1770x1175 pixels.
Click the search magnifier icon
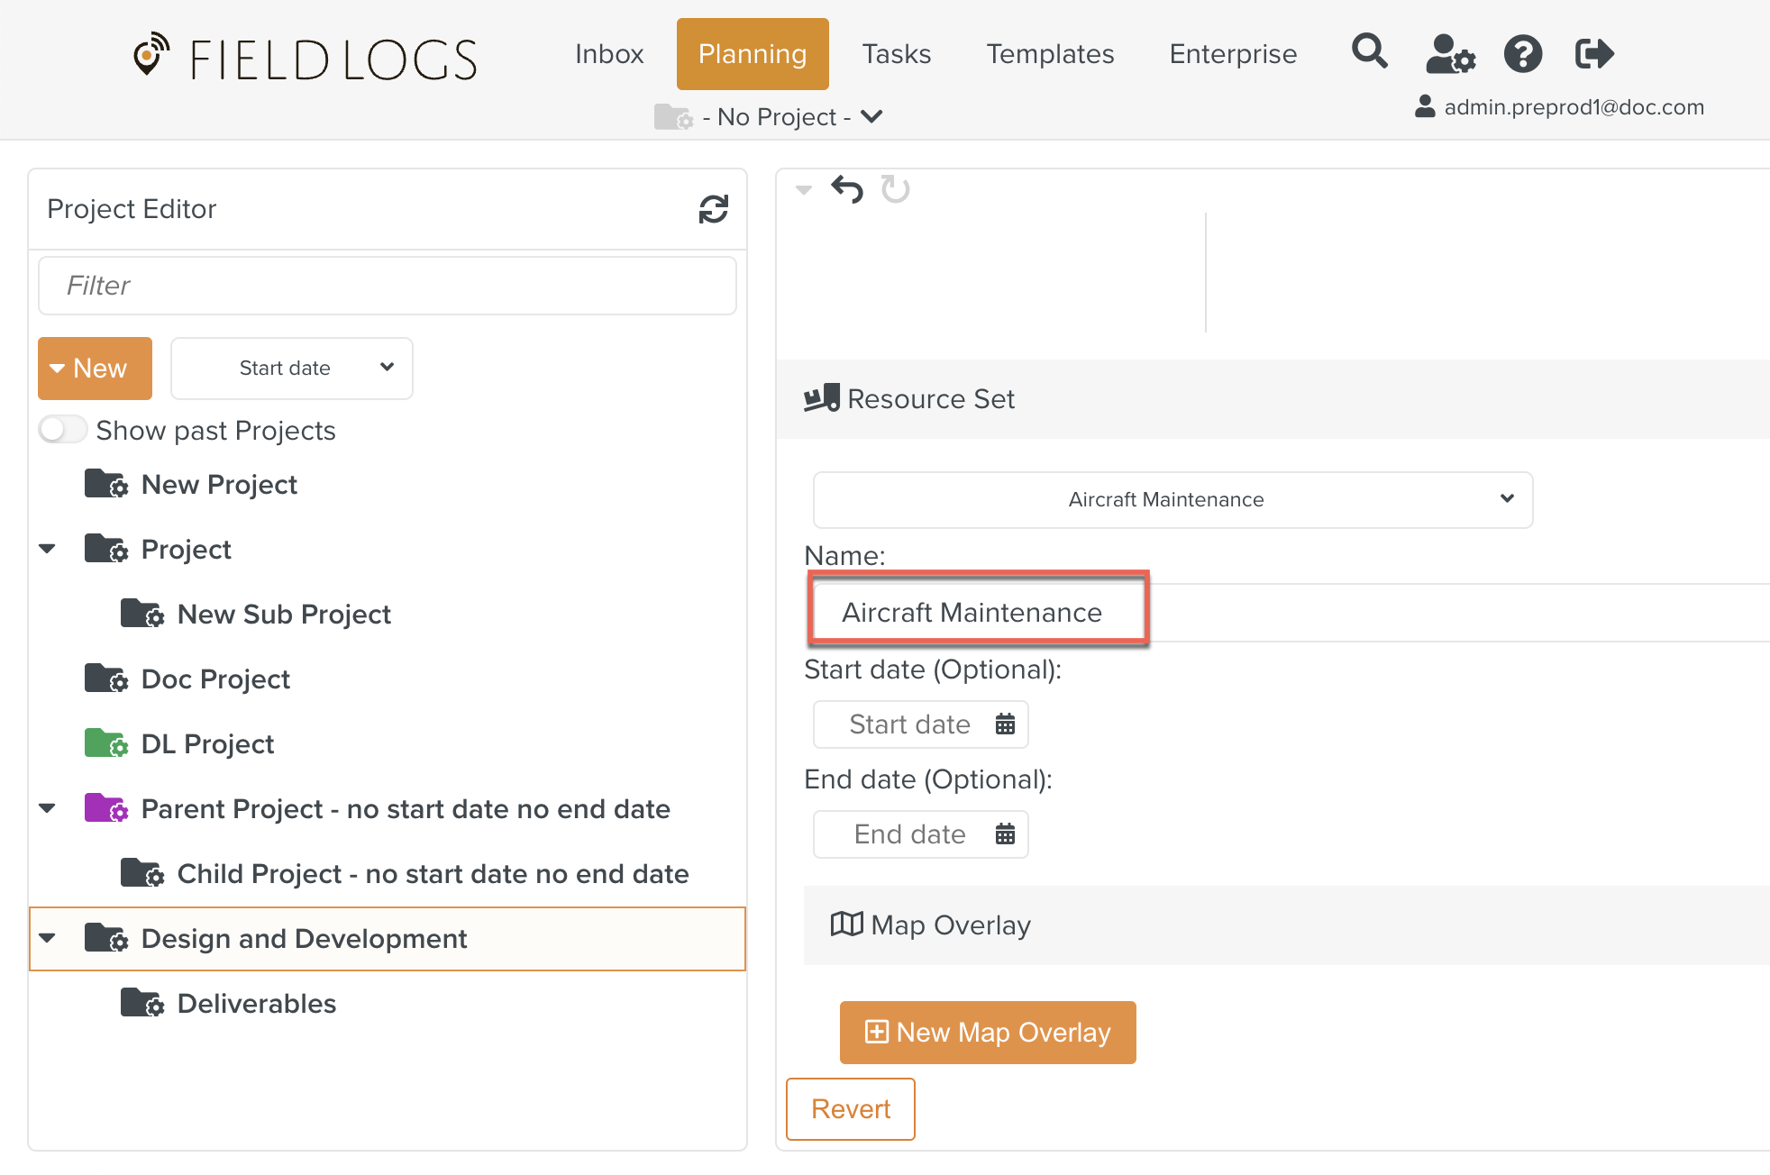(x=1369, y=52)
